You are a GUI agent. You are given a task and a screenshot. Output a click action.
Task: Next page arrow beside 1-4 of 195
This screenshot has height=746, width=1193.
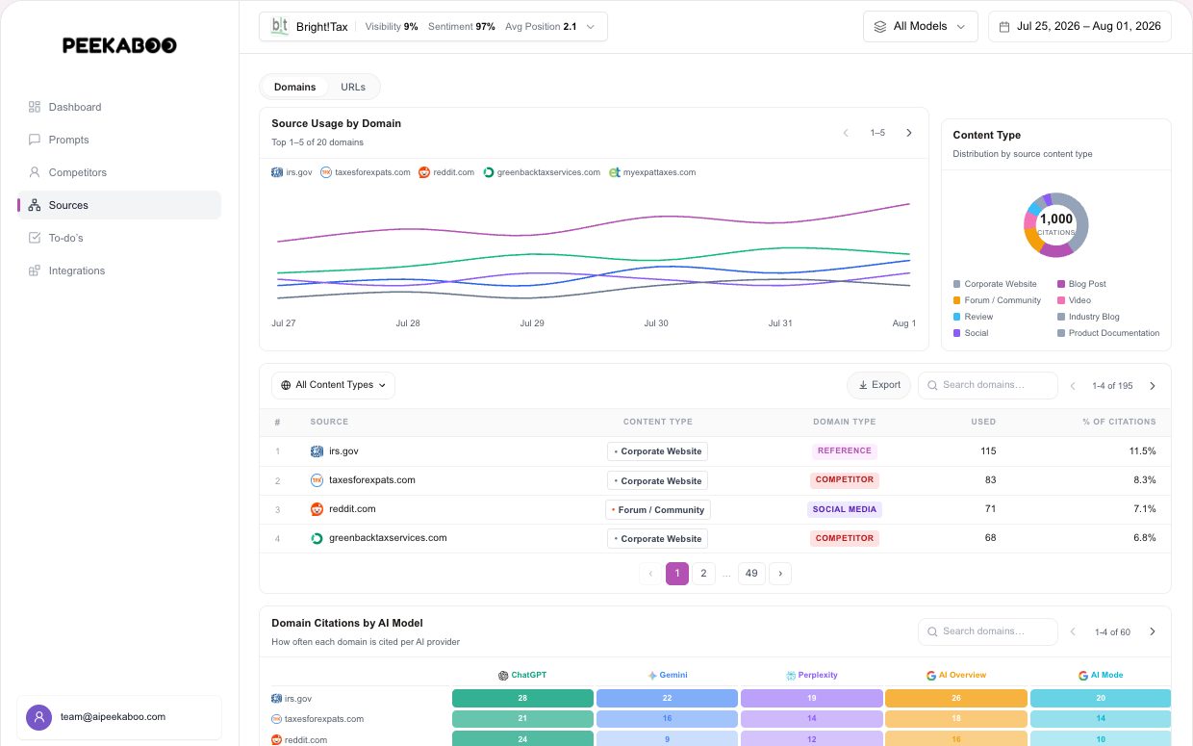1153,386
